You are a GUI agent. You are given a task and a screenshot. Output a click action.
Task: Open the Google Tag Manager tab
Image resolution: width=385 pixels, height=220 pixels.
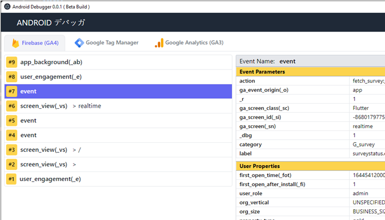click(106, 43)
